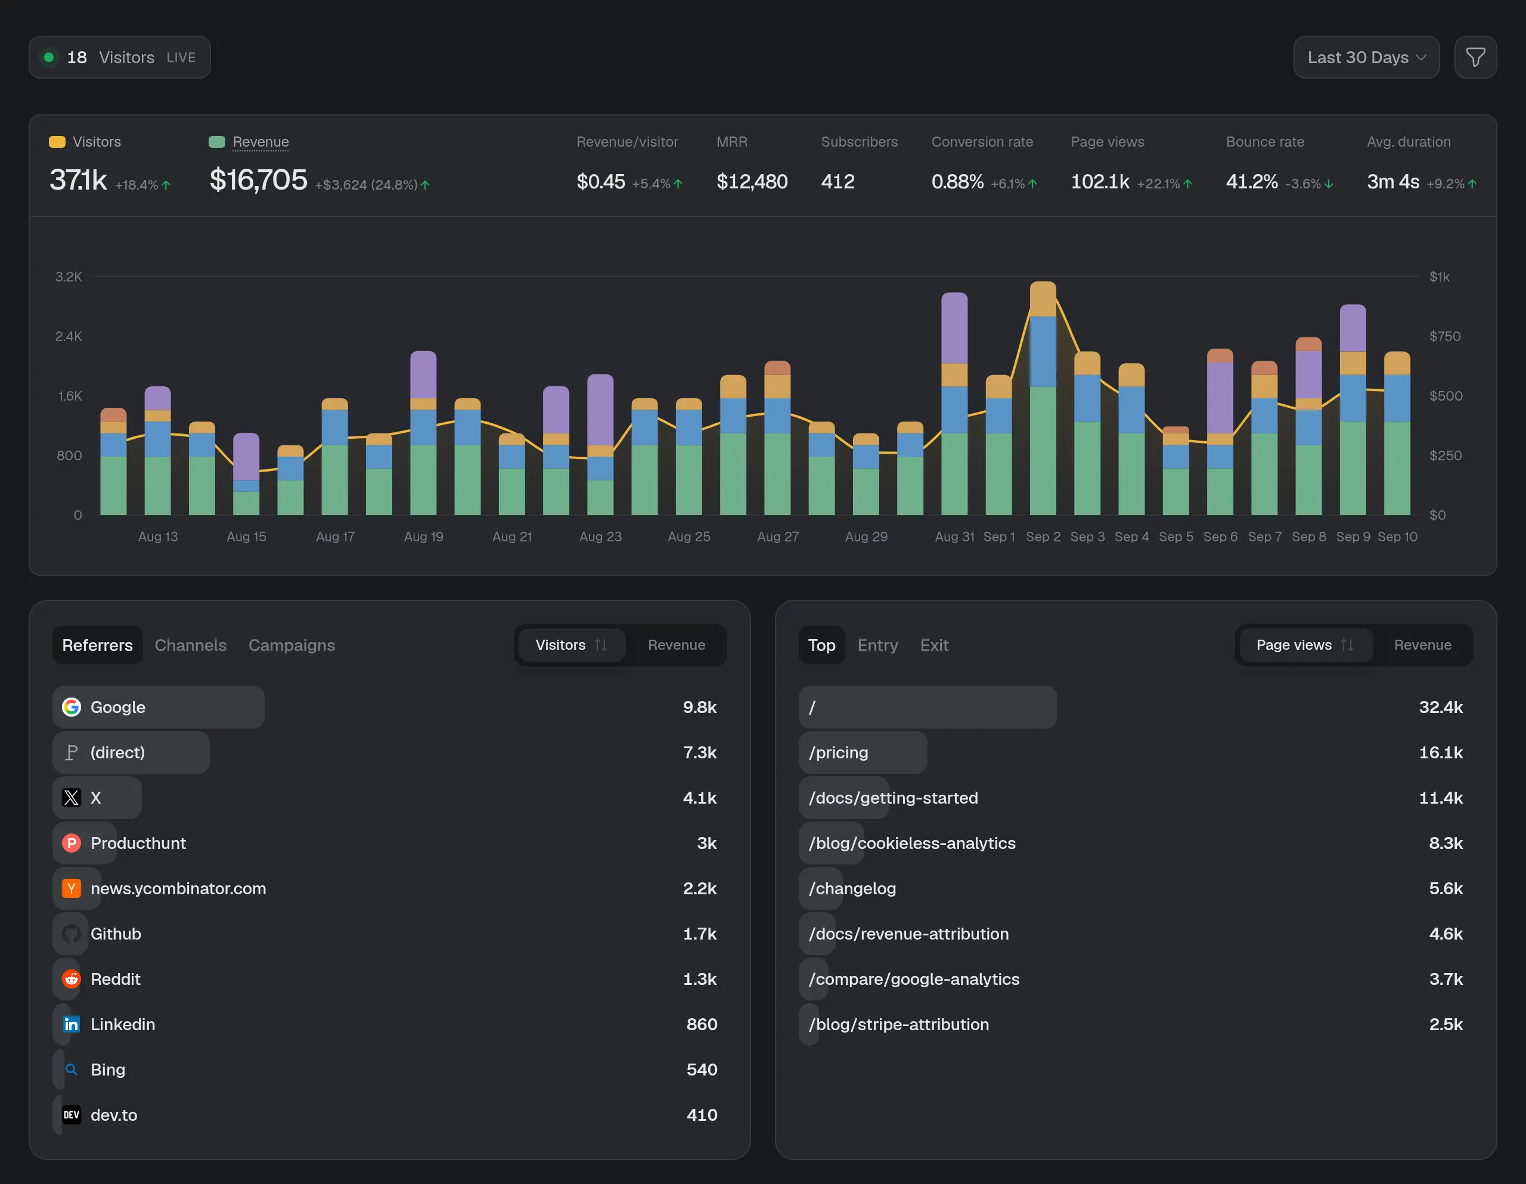Viewport: 1526px width, 1184px height.
Task: Open the Last 30 Days dropdown
Action: tap(1366, 57)
